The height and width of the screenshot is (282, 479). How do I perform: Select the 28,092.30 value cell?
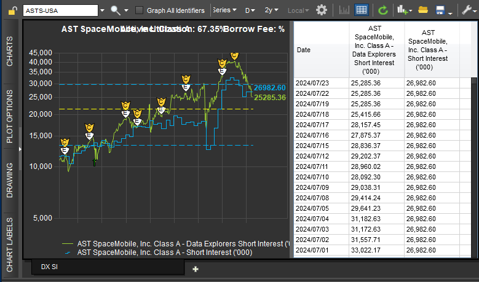(x=377, y=177)
